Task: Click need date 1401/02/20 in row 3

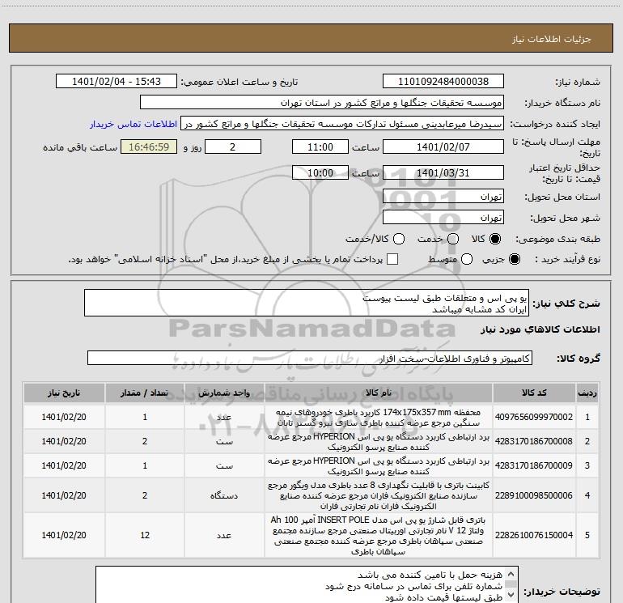Action: tap(64, 465)
